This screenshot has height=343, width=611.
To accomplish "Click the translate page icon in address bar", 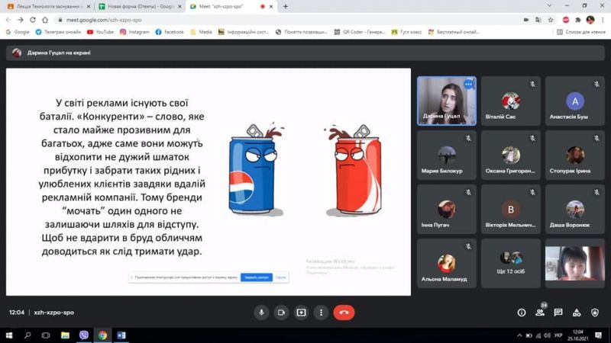I will [538, 20].
